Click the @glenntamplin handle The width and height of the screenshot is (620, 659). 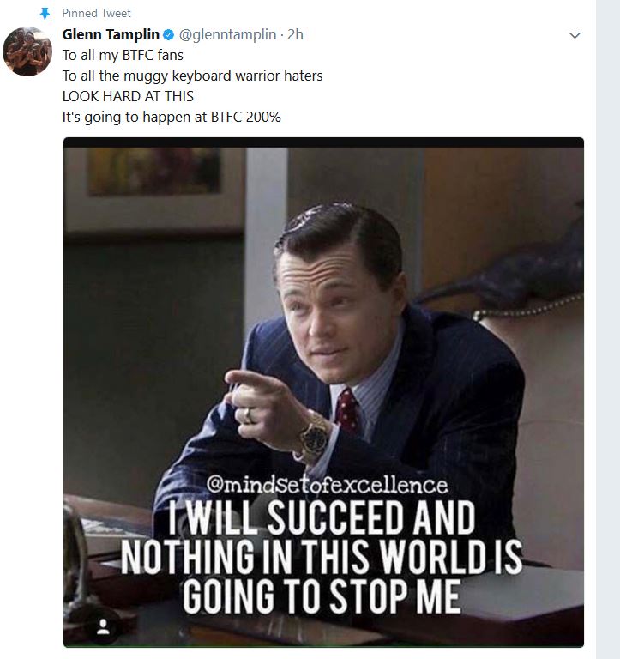click(x=227, y=34)
